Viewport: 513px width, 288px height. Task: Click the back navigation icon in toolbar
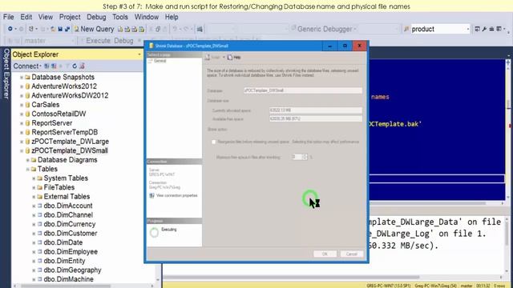pos(10,29)
